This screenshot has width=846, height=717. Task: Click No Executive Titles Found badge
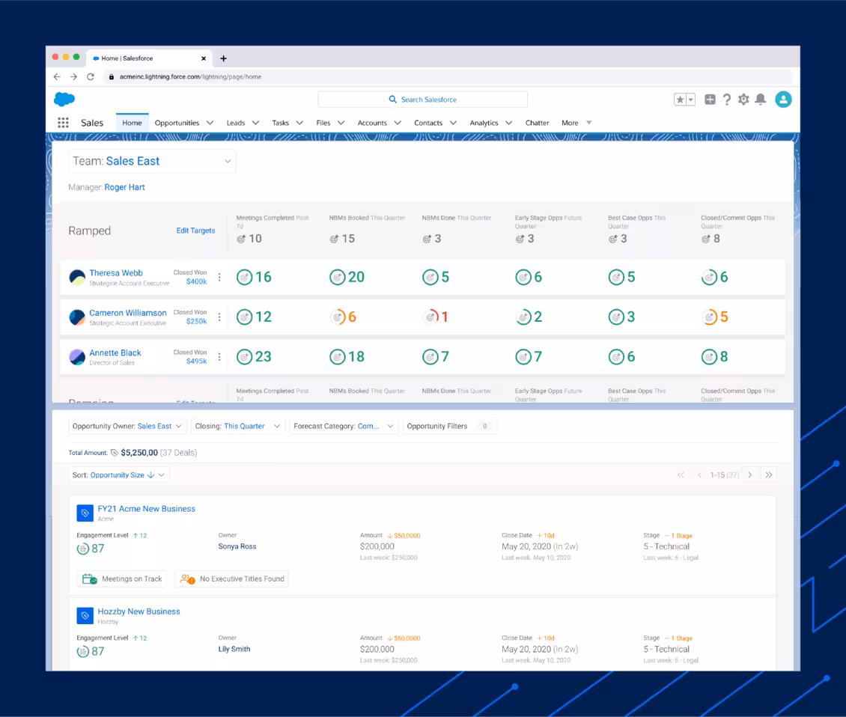[232, 579]
